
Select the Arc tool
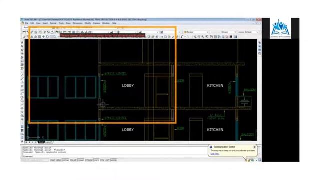coord(22,93)
